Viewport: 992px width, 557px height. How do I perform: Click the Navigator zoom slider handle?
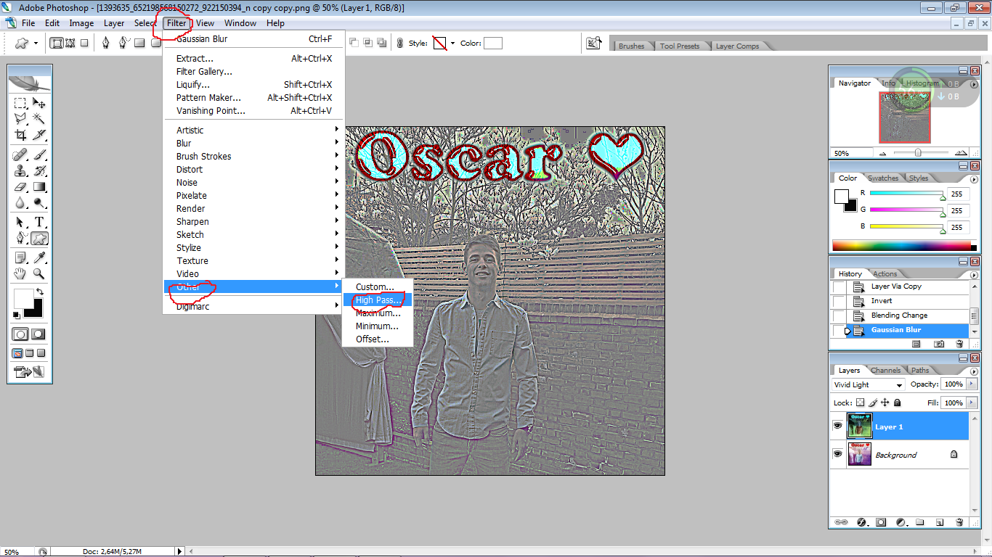coord(918,153)
